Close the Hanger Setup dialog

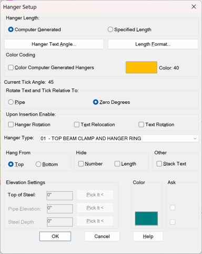pyautogui.click(x=194, y=7)
